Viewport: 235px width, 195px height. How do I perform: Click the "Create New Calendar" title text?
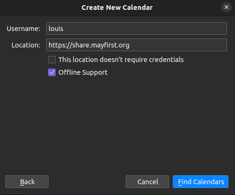[x=117, y=8]
